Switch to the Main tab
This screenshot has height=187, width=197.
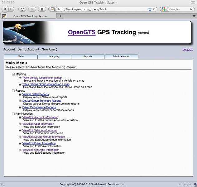[x=21, y=56]
